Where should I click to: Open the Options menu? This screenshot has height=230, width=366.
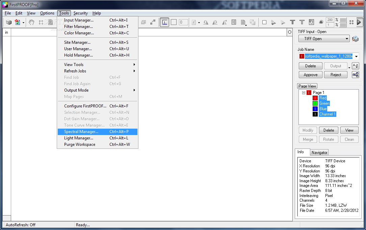coord(47,13)
